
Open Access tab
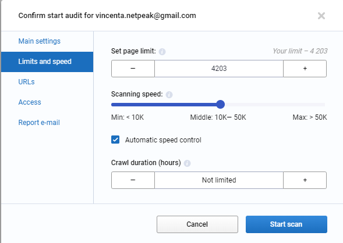[30, 102]
